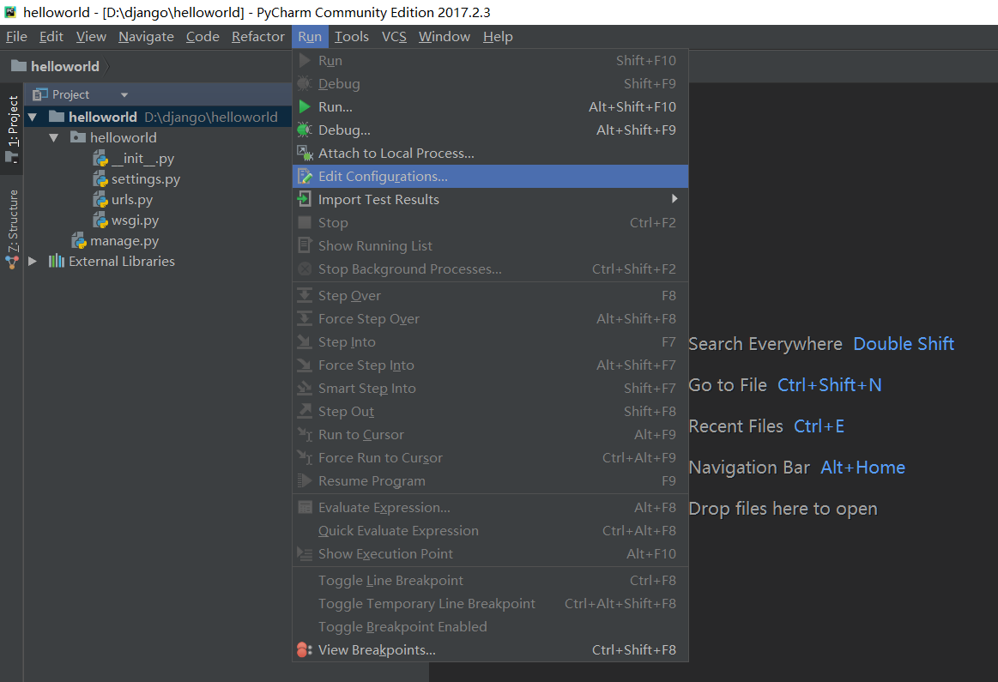This screenshot has width=998, height=682.
Task: Click the Python file icon of wsgi.py
Action: [x=100, y=220]
